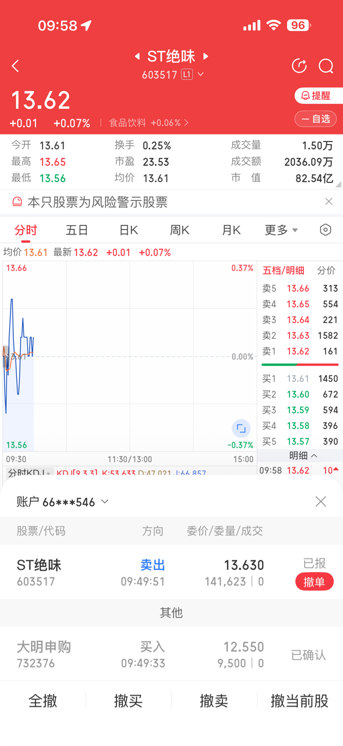Switch to next stock with right triangle
Viewport: 343px width, 746px height.
[x=206, y=56]
